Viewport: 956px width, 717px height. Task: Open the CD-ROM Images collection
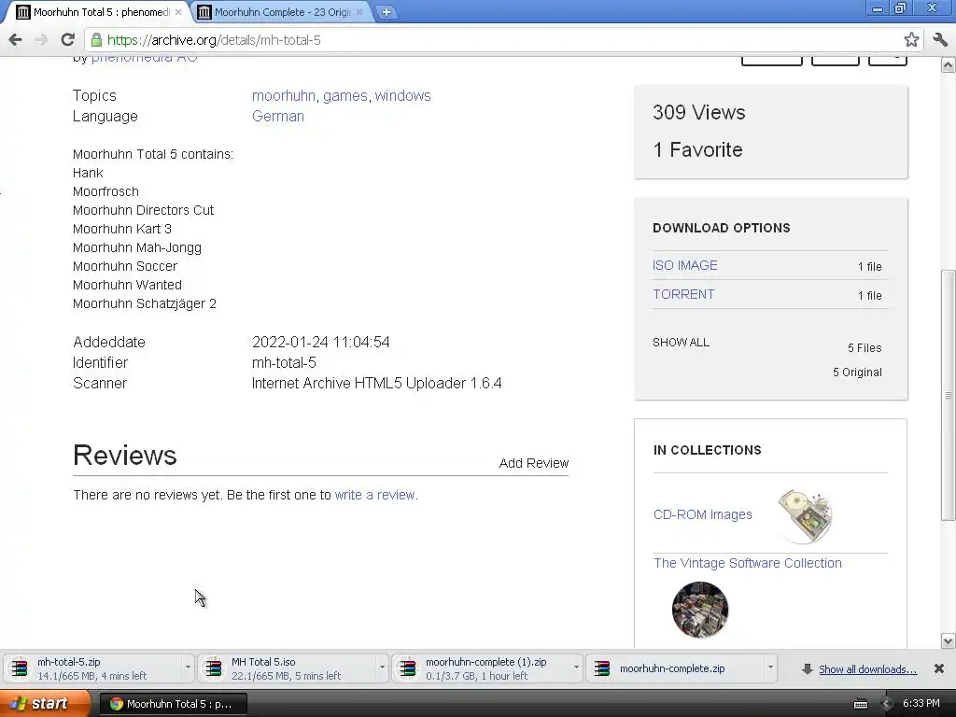702,514
